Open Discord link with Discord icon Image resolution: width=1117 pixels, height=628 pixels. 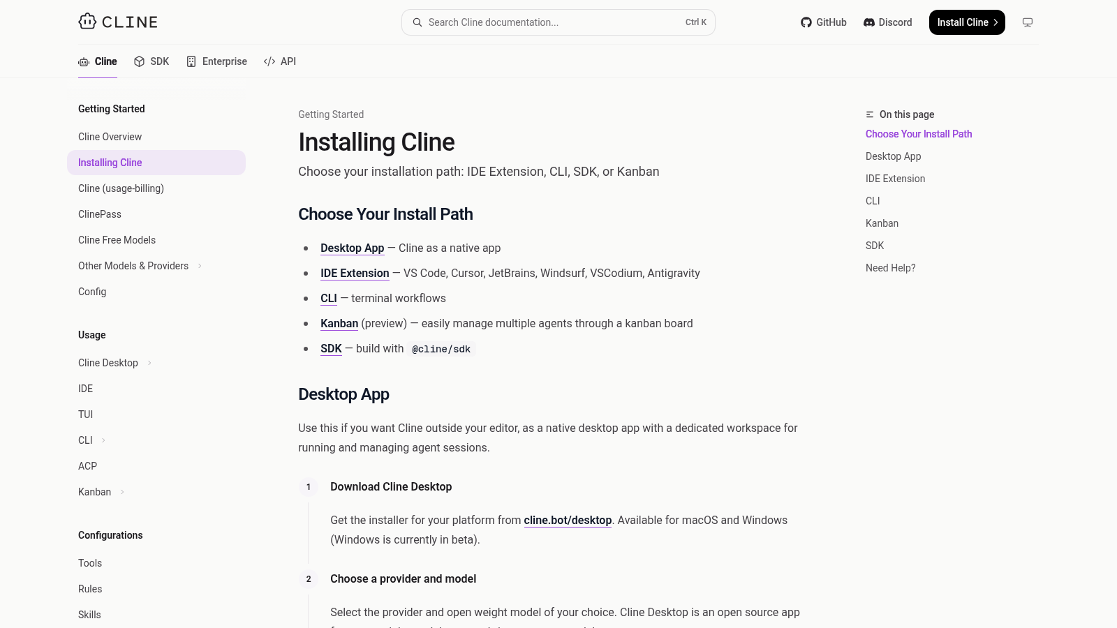(888, 22)
